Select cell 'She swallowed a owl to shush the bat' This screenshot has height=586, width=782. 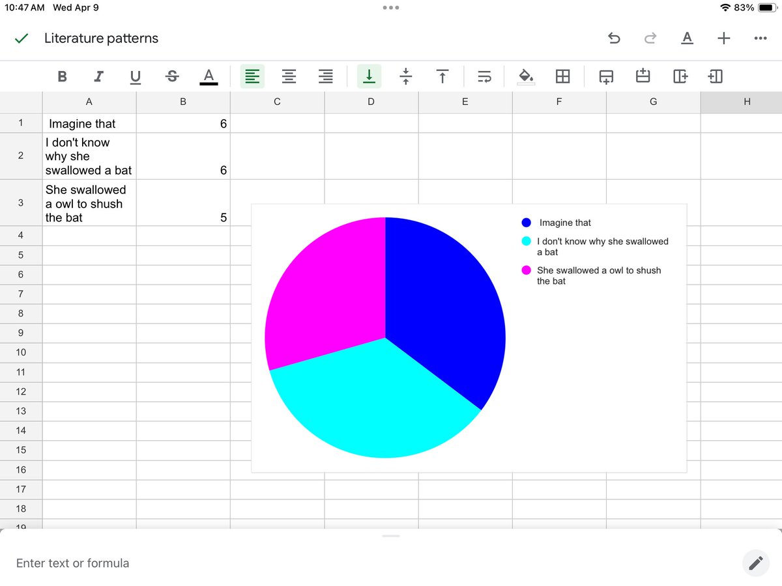tap(89, 203)
